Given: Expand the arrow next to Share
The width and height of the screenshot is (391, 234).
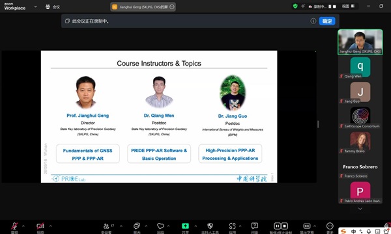Looking at the screenshot, I should coord(195,226).
